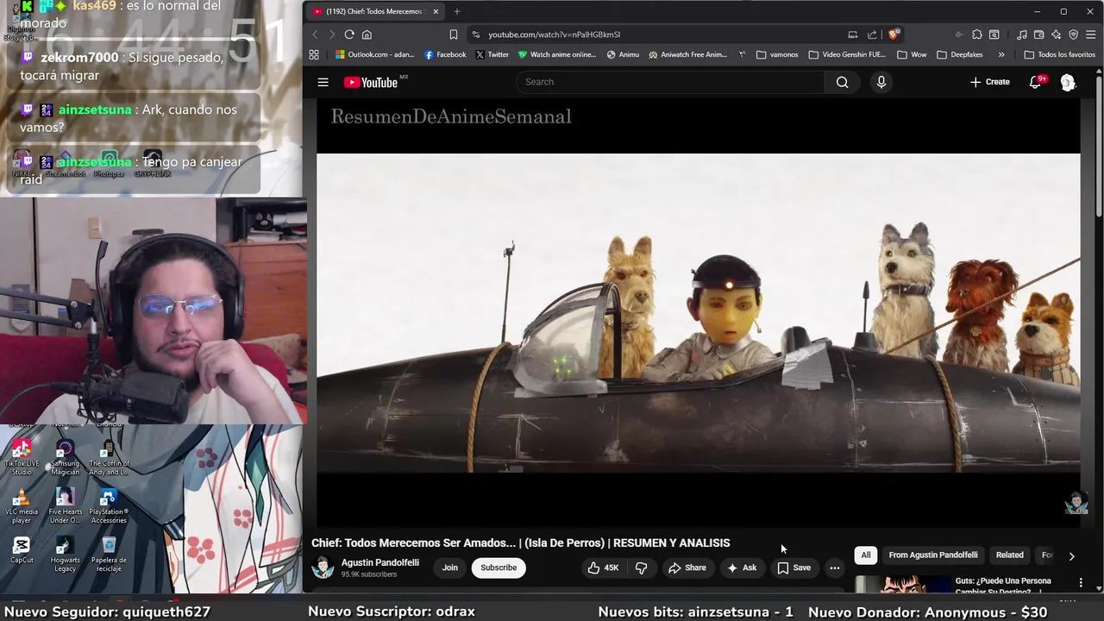The width and height of the screenshot is (1104, 621).
Task: Save the video to a playlist
Action: [x=793, y=568]
